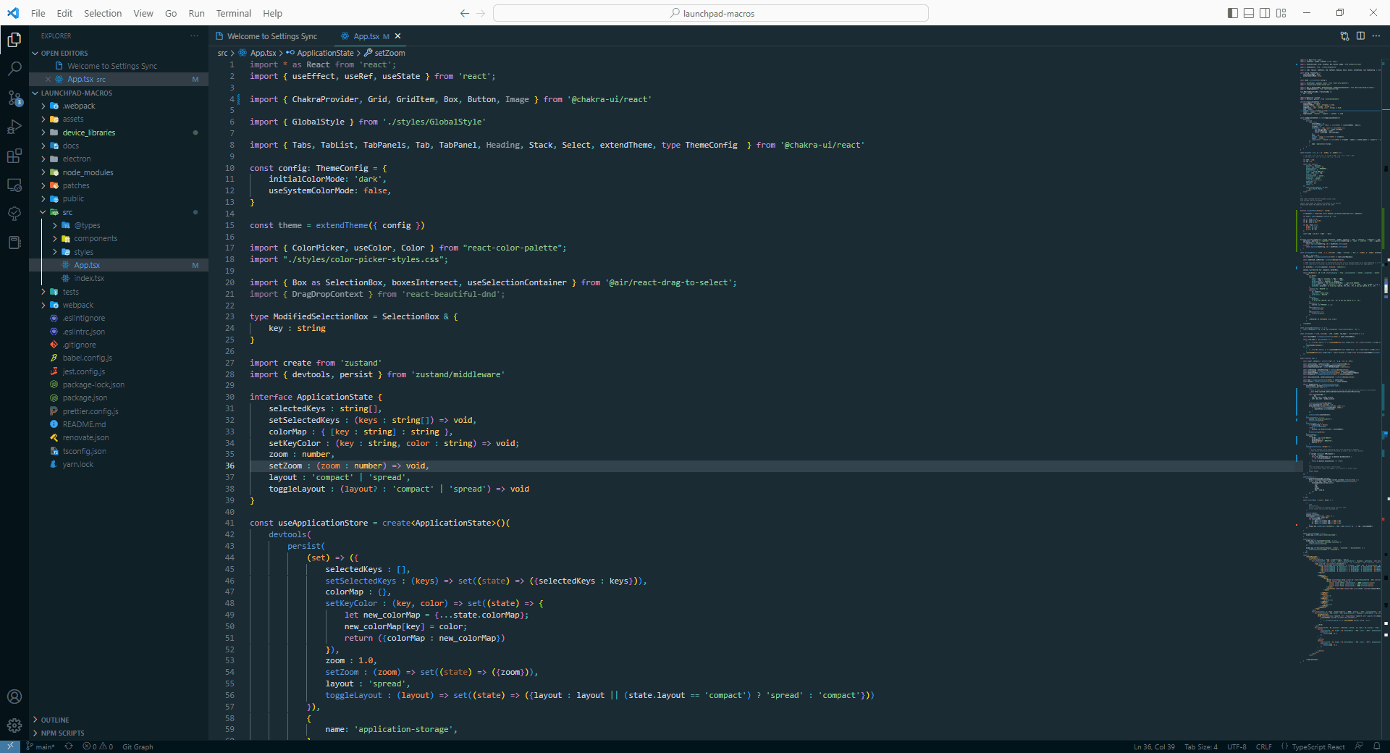Split the editor to the right

pos(1360,35)
